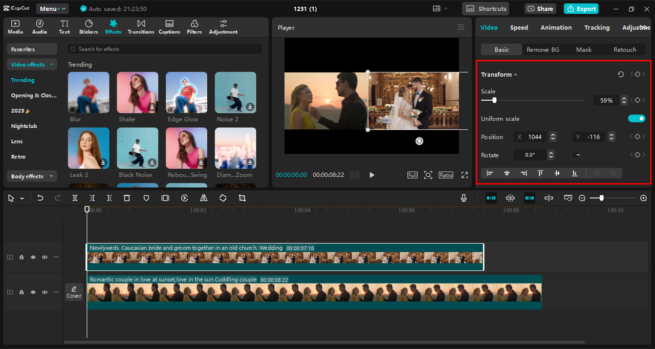Click the Crop icon in timeline toolbar

pyautogui.click(x=242, y=198)
